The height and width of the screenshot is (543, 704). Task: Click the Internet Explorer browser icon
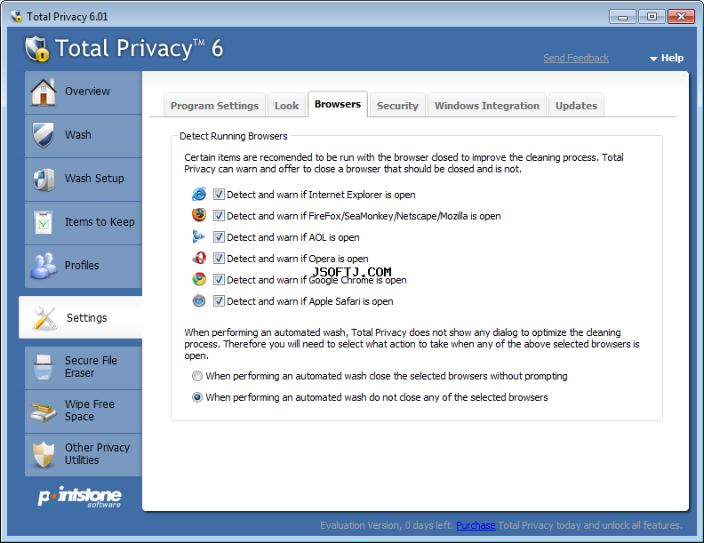[x=199, y=195]
